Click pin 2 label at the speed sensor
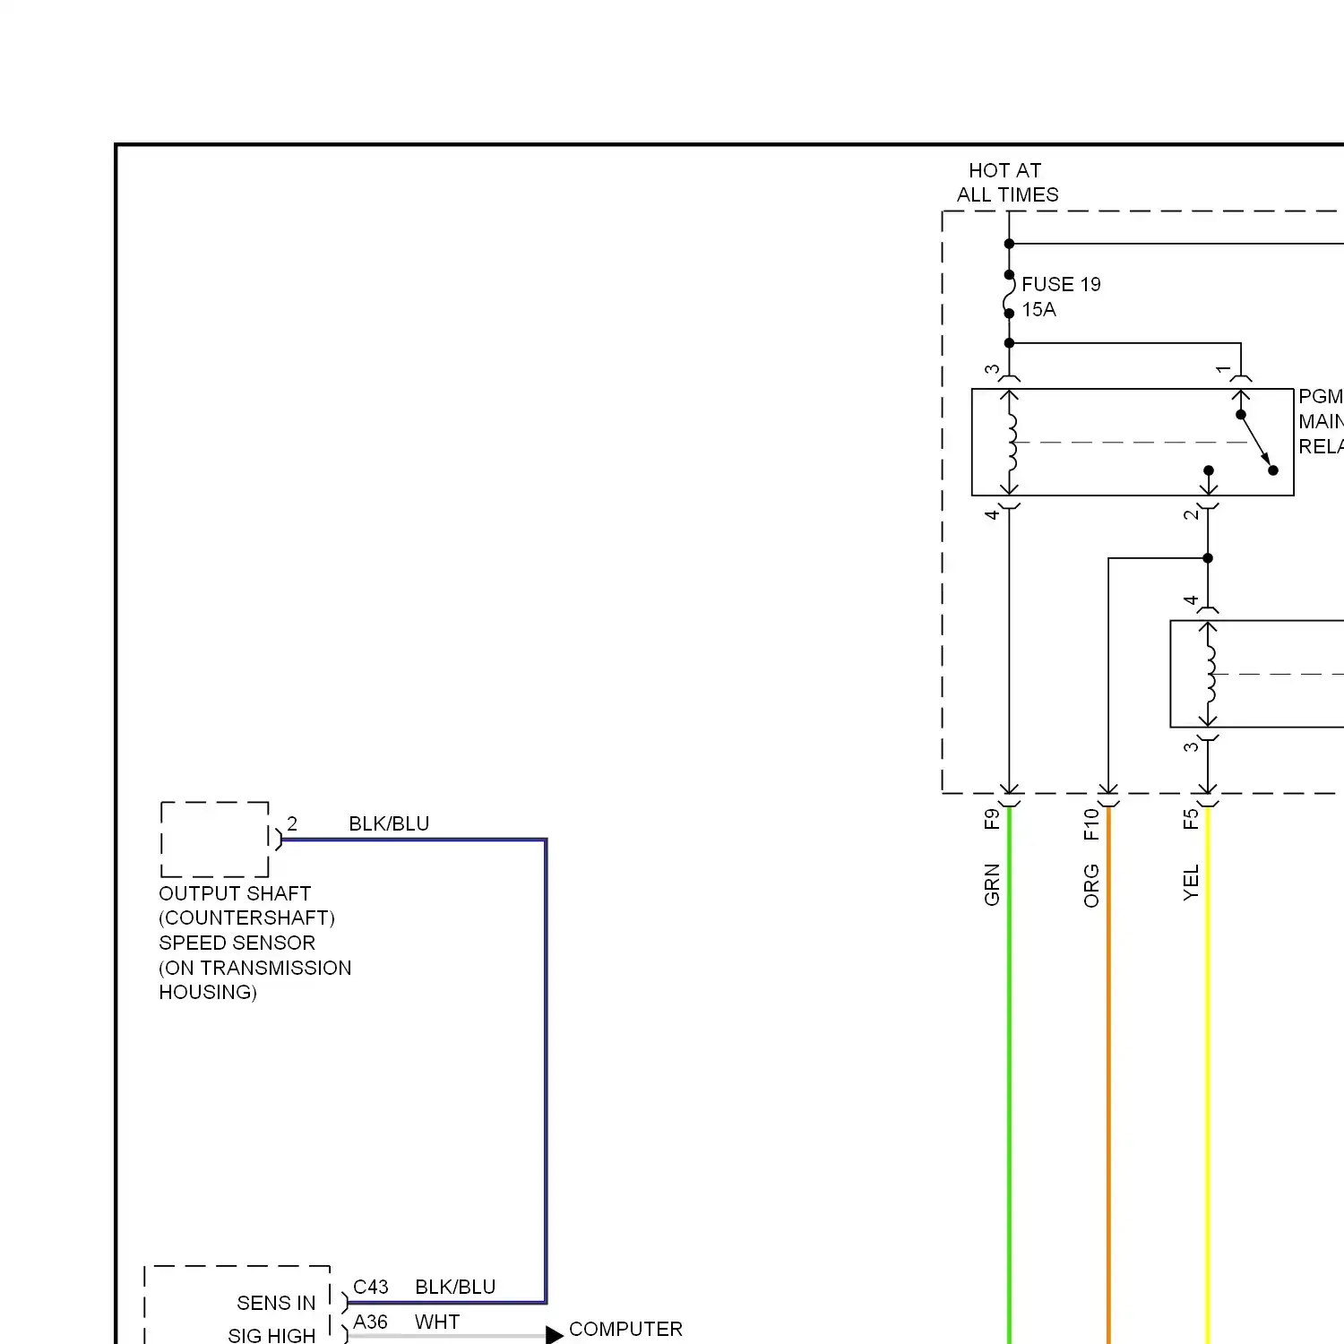This screenshot has height=1344, width=1344. [x=292, y=823]
